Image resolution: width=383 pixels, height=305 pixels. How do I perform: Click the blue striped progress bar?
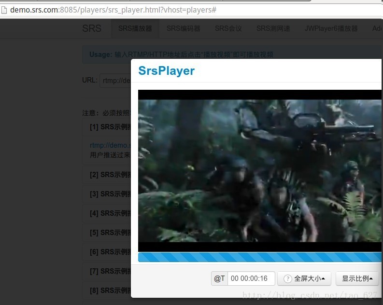(260, 257)
